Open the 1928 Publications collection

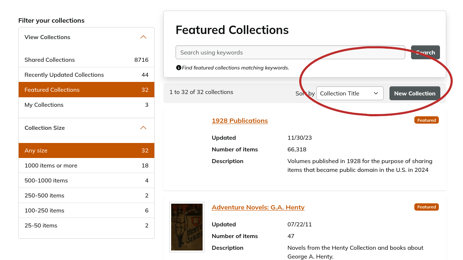(x=240, y=120)
